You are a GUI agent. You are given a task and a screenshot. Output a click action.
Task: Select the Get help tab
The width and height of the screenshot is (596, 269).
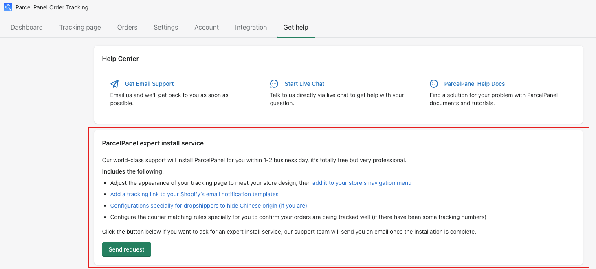296,27
